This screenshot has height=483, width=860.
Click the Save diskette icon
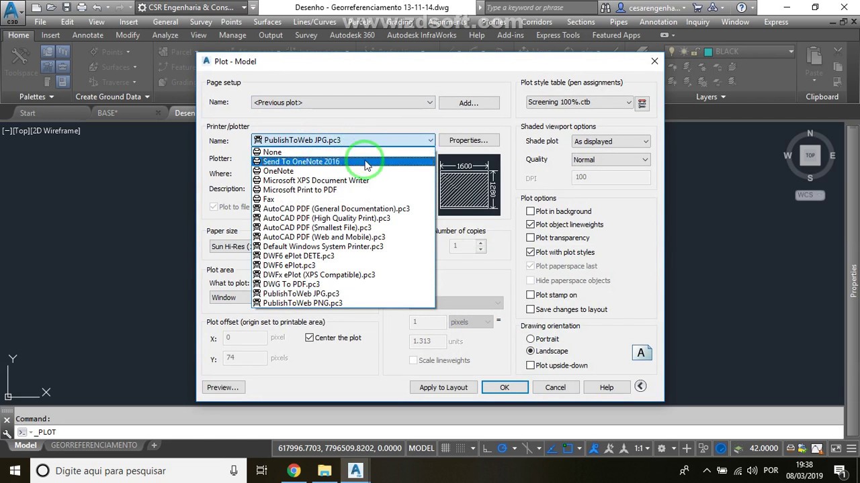[67, 8]
